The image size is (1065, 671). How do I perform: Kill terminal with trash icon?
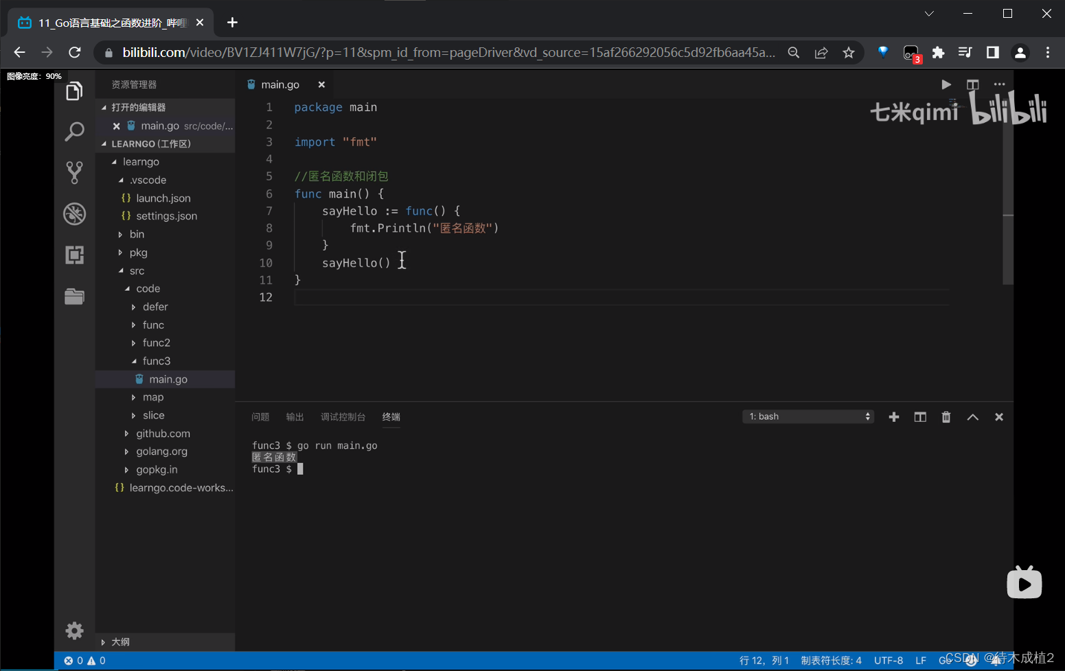pyautogui.click(x=946, y=417)
